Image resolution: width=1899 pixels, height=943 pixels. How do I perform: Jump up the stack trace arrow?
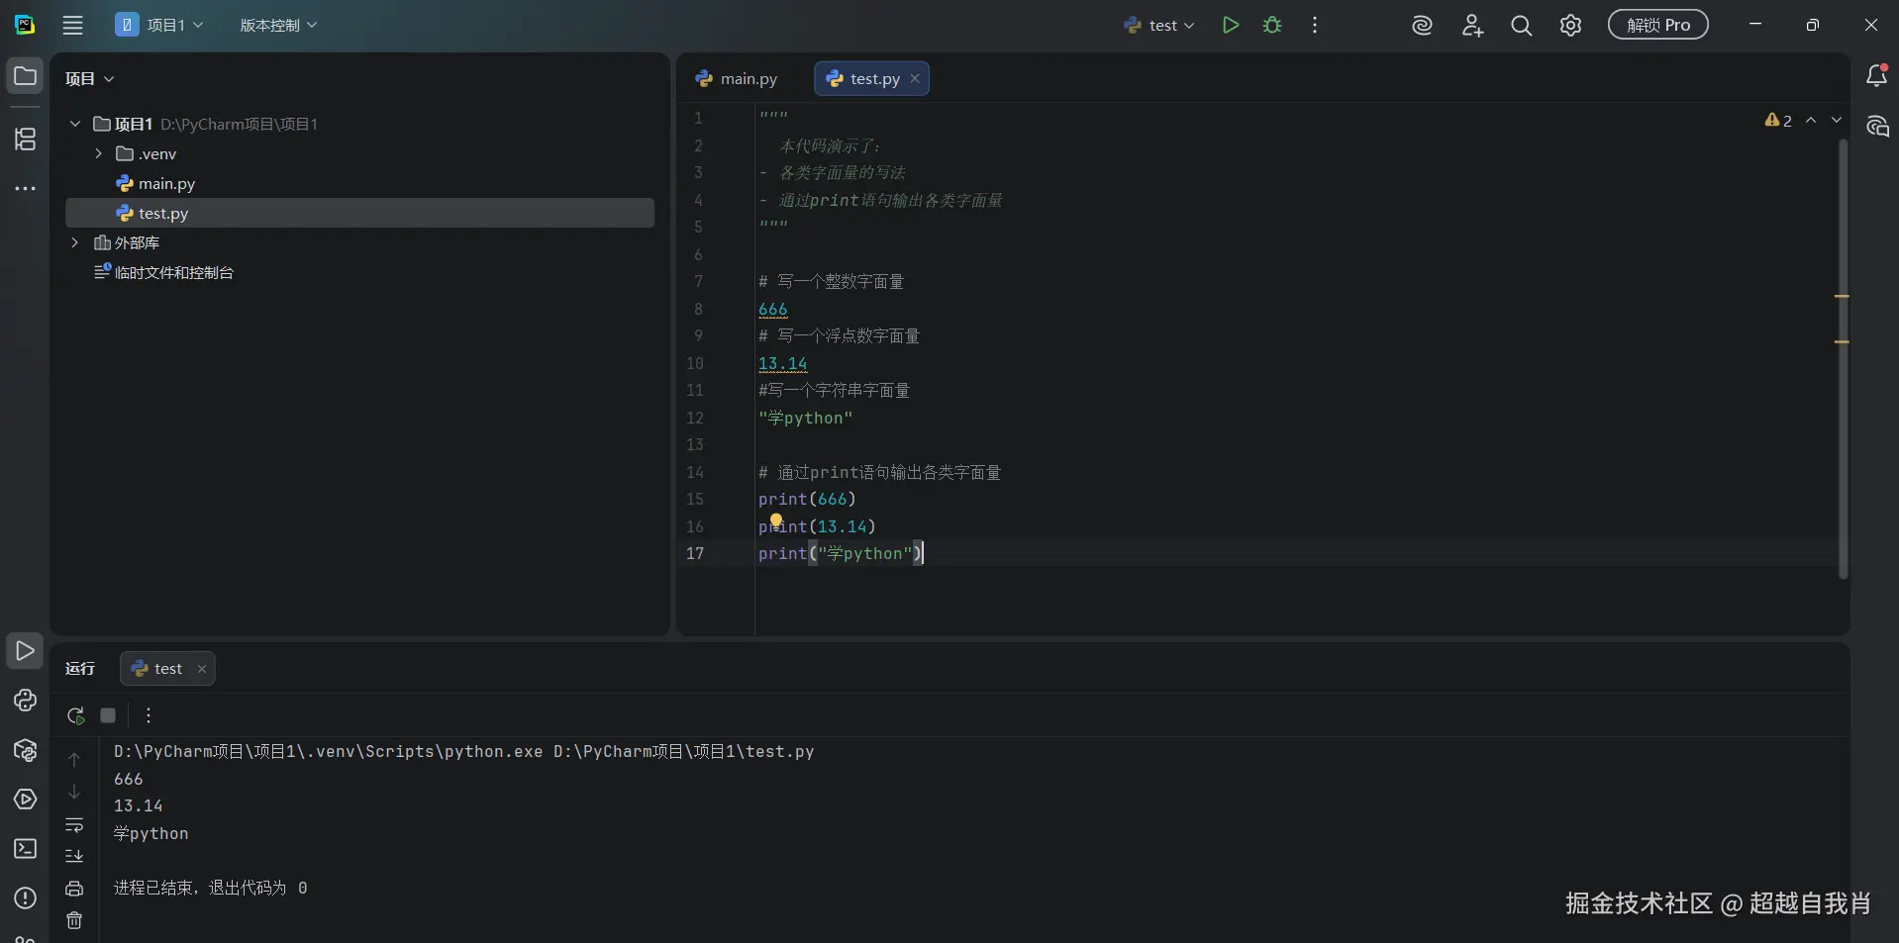tap(74, 760)
